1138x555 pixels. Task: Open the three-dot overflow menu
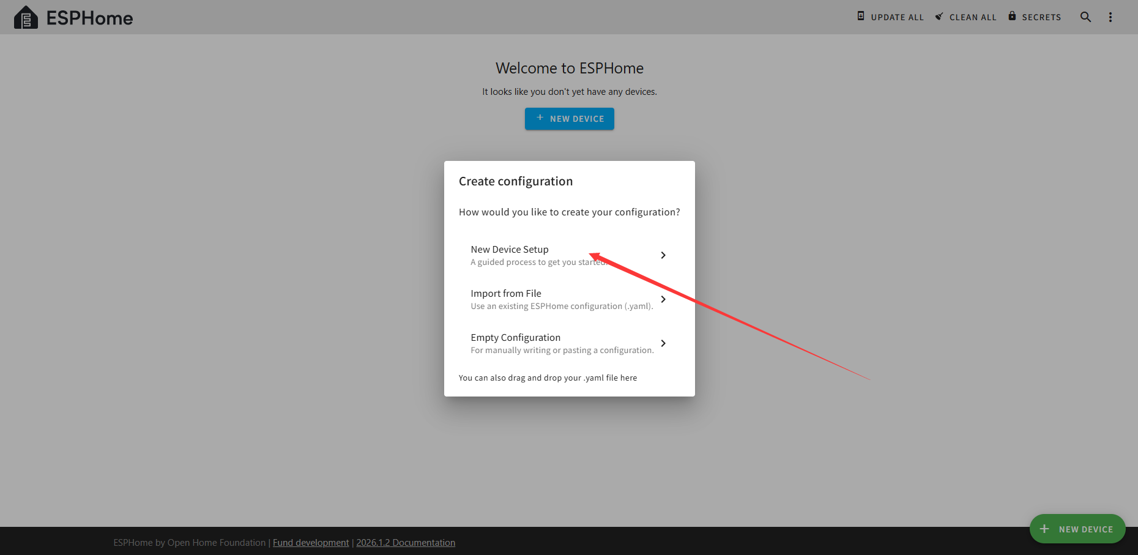click(1110, 17)
